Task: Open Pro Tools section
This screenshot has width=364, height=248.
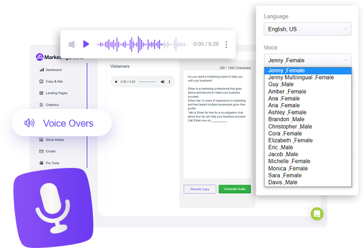Action: coord(49,163)
